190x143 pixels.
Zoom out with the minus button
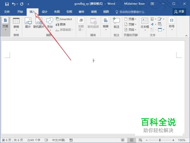(147, 140)
